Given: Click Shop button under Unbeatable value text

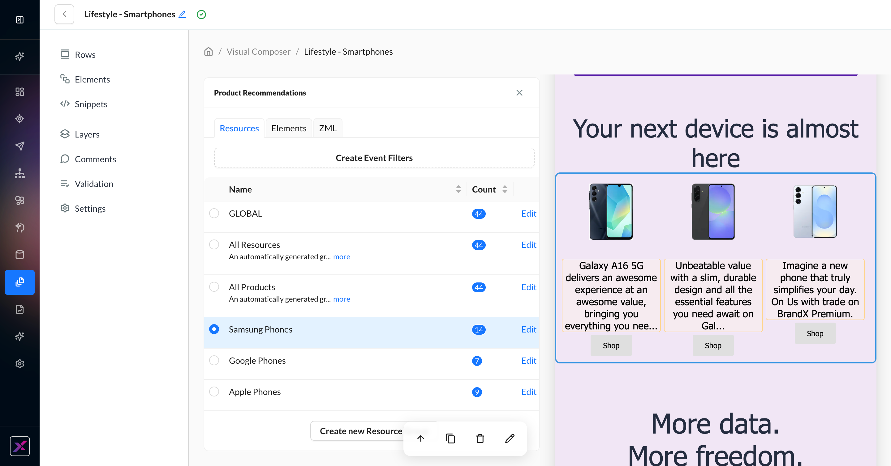Looking at the screenshot, I should 713,345.
